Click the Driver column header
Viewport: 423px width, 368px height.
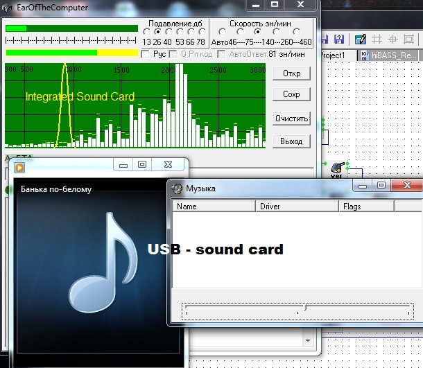pyautogui.click(x=297, y=206)
